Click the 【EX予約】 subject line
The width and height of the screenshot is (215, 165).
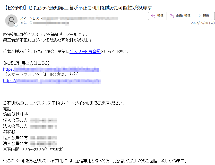click(78, 7)
